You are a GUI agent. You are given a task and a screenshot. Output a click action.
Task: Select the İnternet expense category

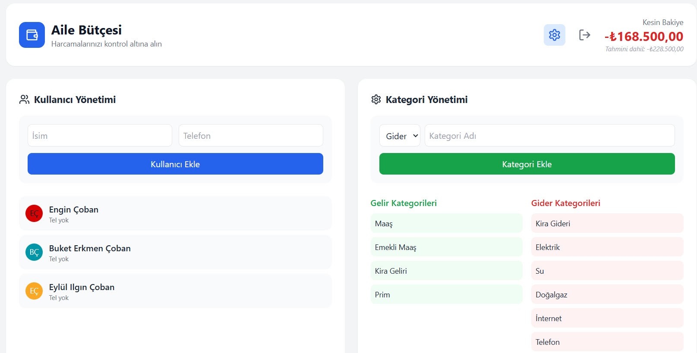pos(607,318)
